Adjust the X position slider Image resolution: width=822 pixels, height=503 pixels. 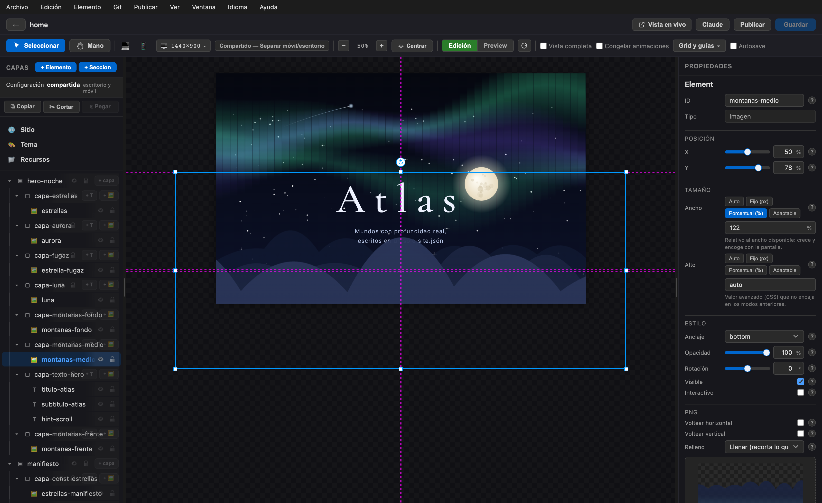[747, 152]
